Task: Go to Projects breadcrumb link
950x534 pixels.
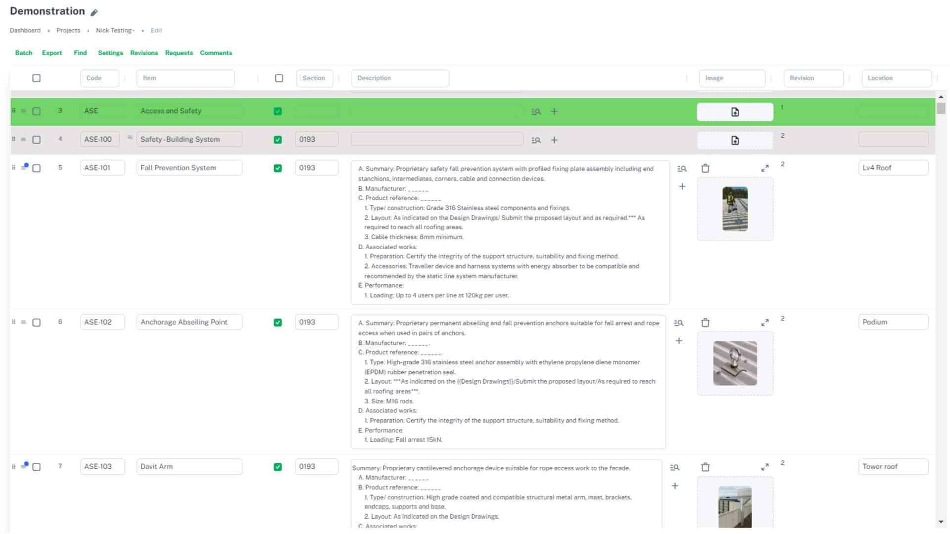Action: (68, 30)
